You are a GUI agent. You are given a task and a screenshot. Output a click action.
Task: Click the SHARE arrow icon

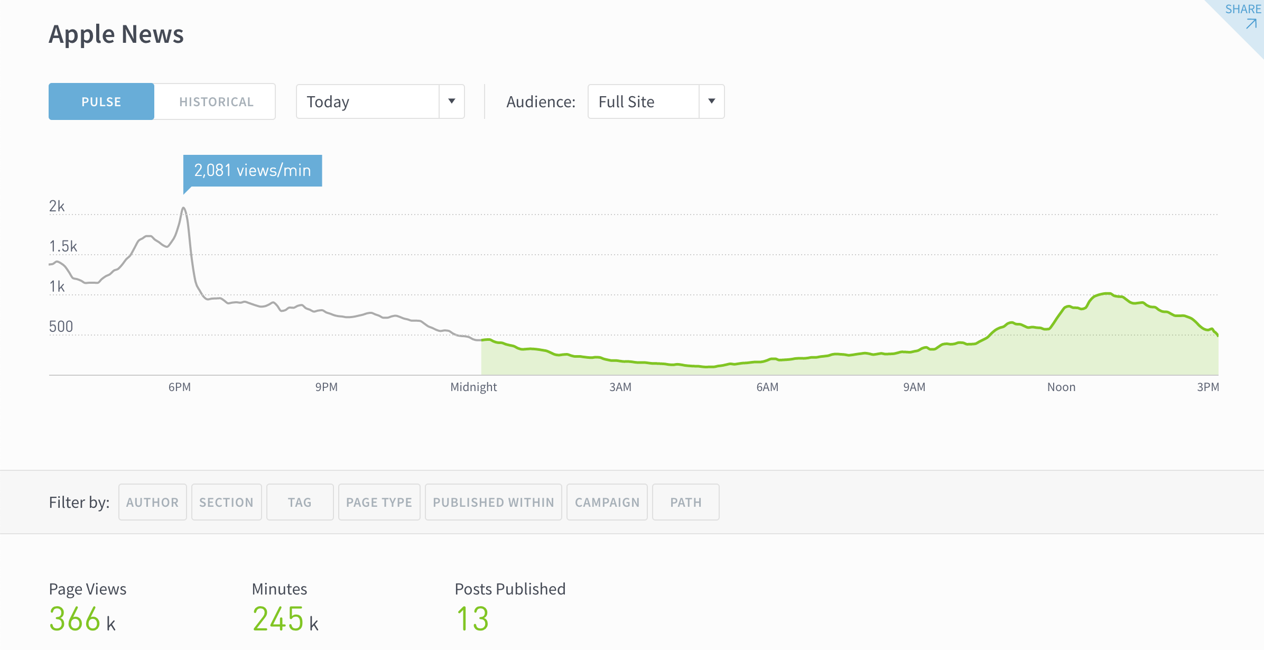1251,24
